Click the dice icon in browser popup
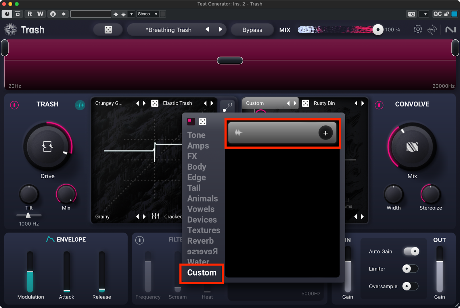 (x=203, y=122)
